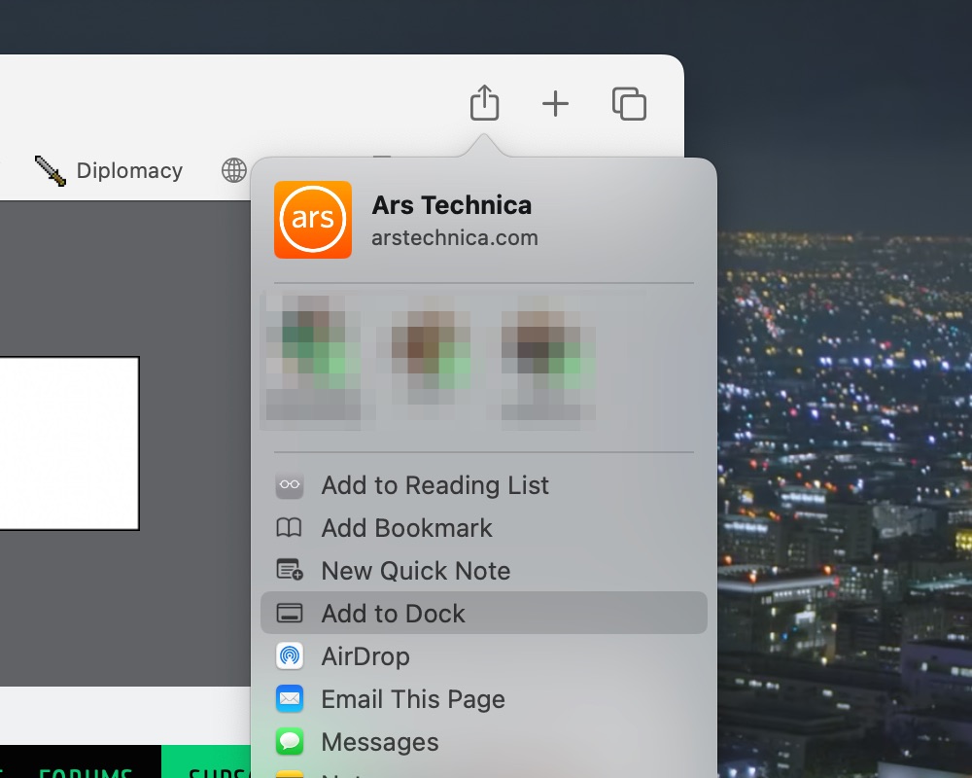Image resolution: width=972 pixels, height=778 pixels.
Task: Click the FORUMS link on the page
Action: [86, 768]
